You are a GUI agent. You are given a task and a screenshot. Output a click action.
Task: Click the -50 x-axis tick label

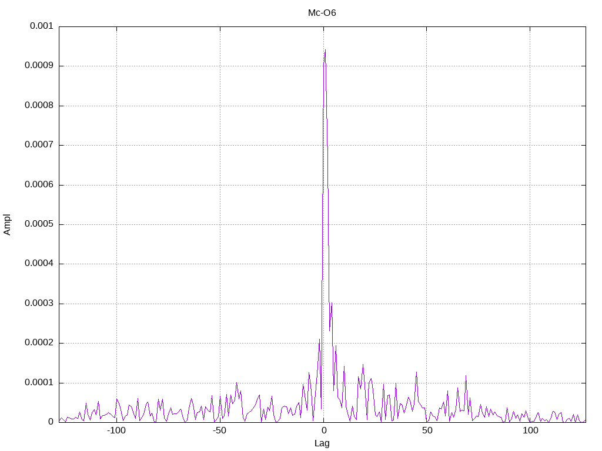pos(220,430)
